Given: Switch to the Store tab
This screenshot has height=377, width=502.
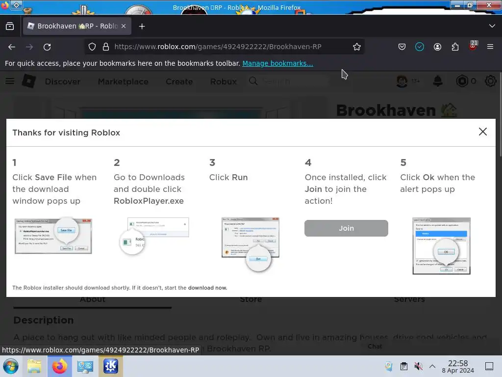Looking at the screenshot, I should pos(251,299).
